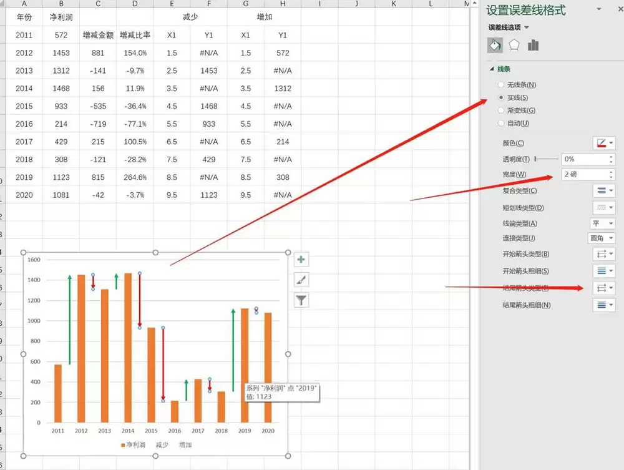Open the 线端类型 dropdown showing 平
The image size is (624, 470).
coord(602,223)
